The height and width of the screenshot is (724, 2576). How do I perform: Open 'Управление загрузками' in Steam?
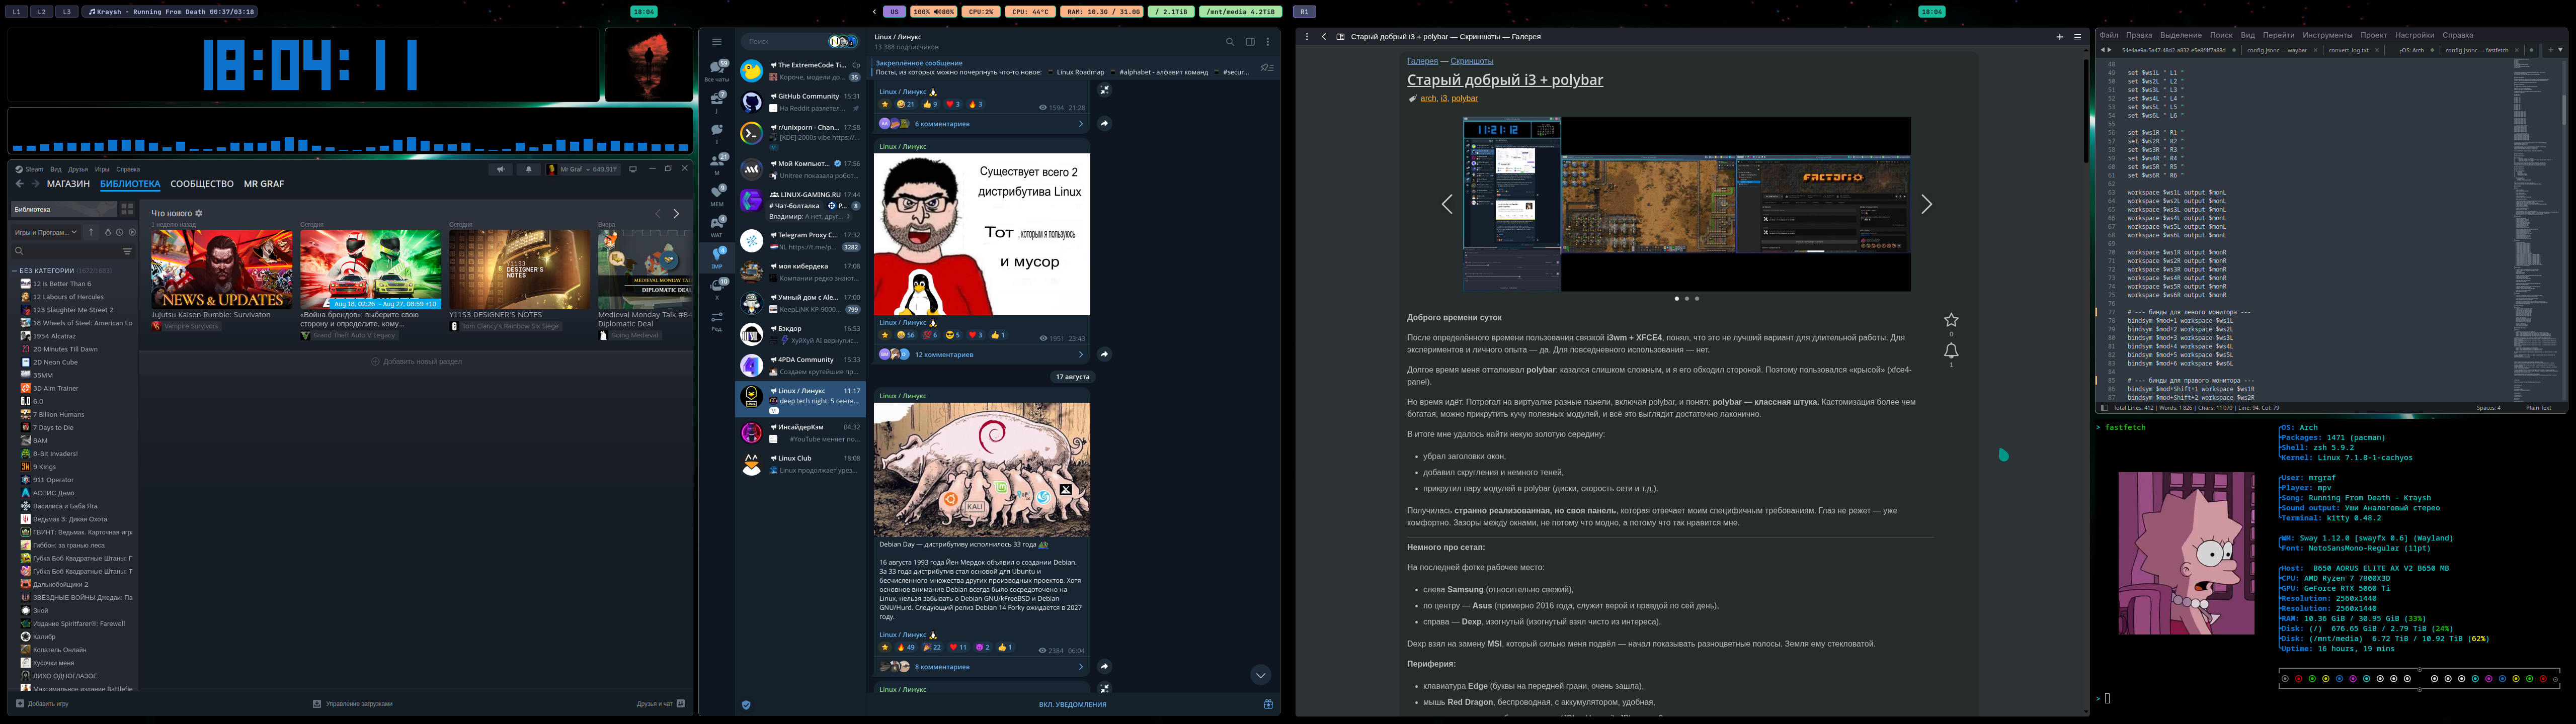tap(353, 704)
